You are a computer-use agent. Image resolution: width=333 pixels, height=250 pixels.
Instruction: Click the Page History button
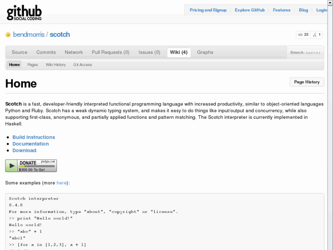click(307, 82)
